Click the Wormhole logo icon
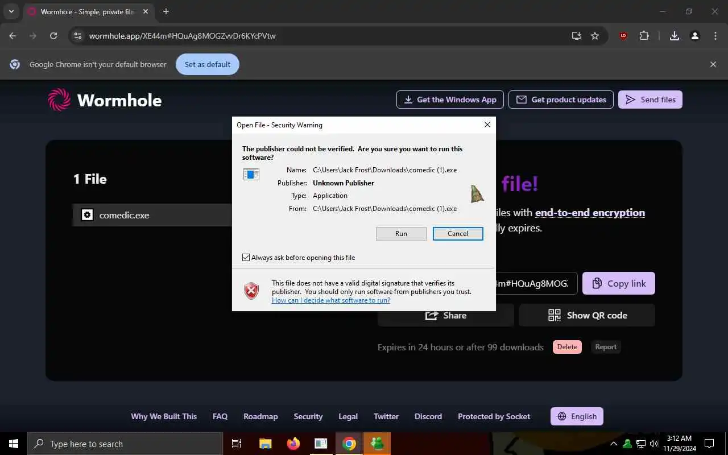The image size is (728, 455). (x=59, y=100)
